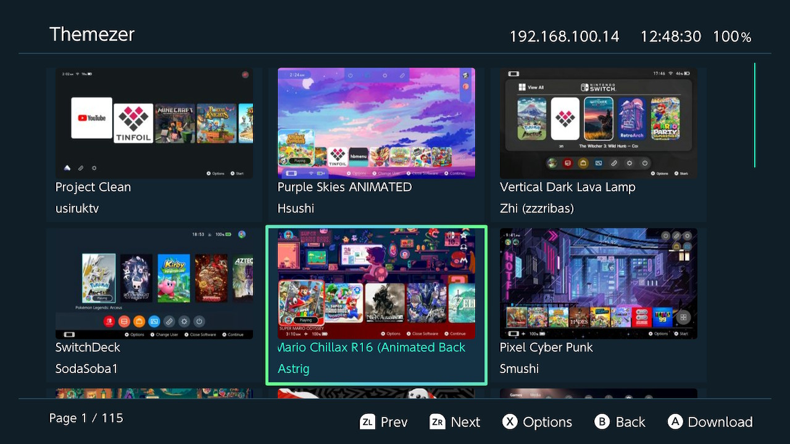The height and width of the screenshot is (444, 790).
Task: Select the Pixel Cyber Punk theme thumbnail
Action: coord(598,284)
